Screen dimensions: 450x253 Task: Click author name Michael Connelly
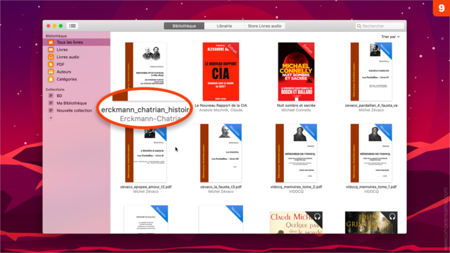pyautogui.click(x=296, y=110)
